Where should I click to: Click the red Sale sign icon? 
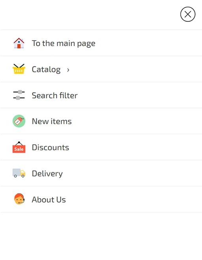point(19,147)
